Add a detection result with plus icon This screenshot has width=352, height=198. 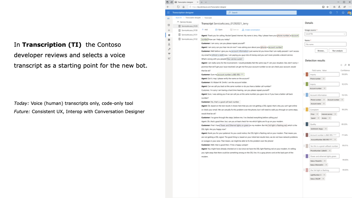341,65
